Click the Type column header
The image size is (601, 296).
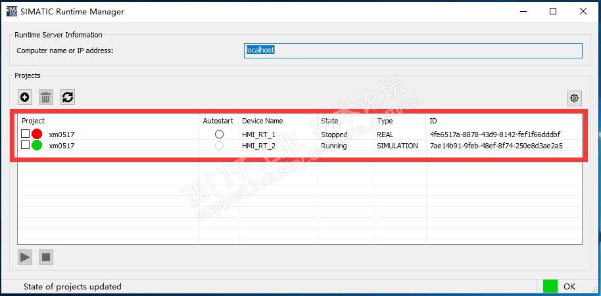coord(385,121)
